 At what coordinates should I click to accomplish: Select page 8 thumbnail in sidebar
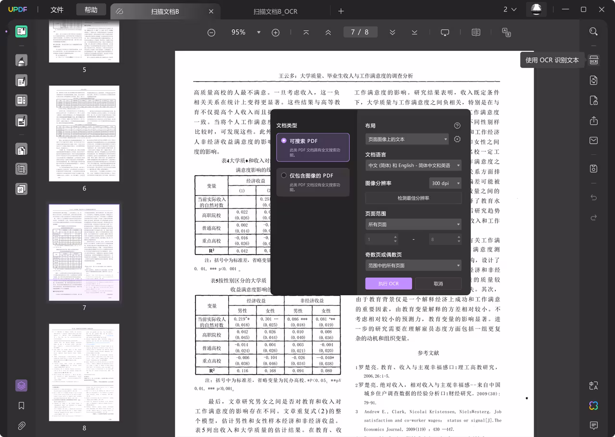pyautogui.click(x=84, y=373)
